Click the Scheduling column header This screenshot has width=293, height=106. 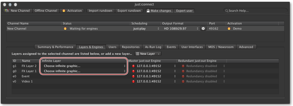145,24
